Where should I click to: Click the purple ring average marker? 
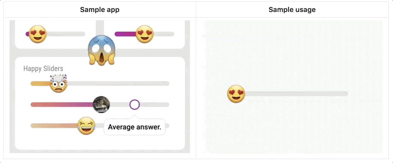(135, 105)
